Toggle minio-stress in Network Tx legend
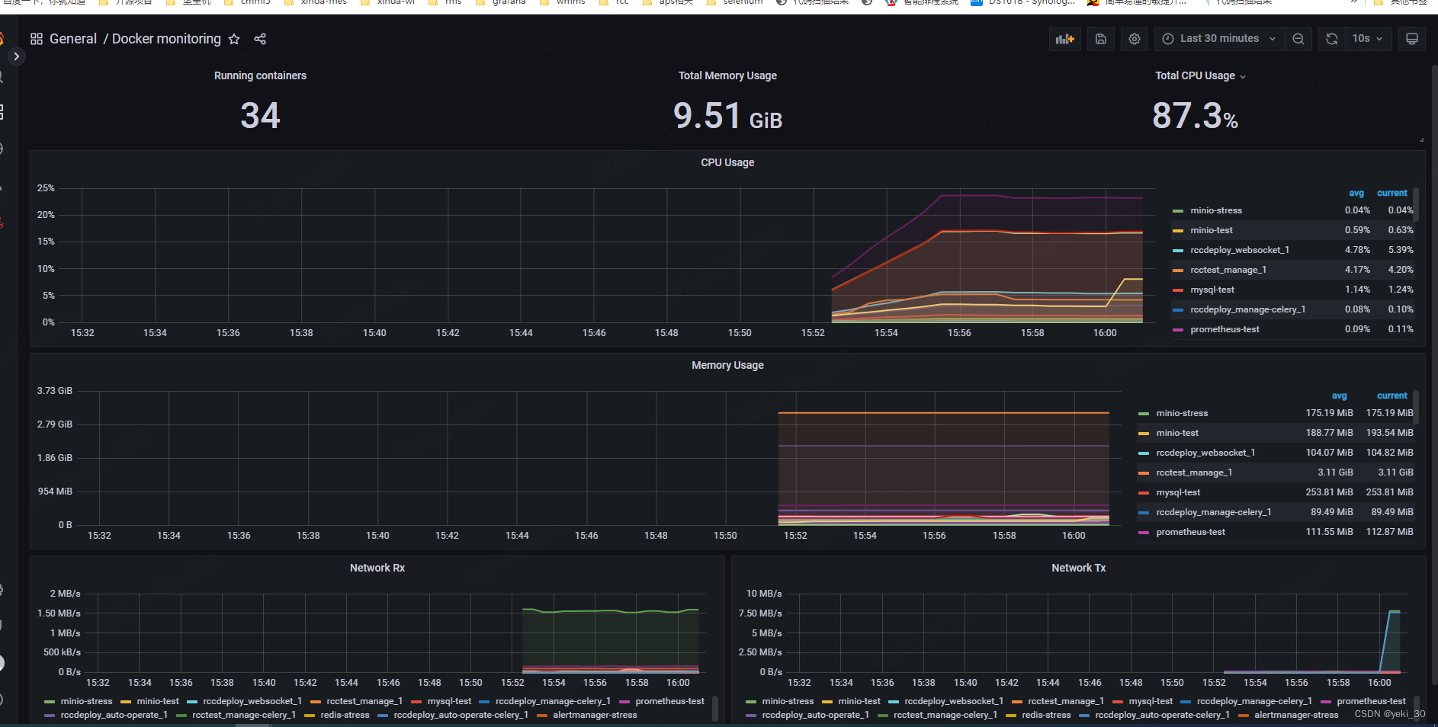Viewport: 1438px width, 727px height. tap(788, 701)
